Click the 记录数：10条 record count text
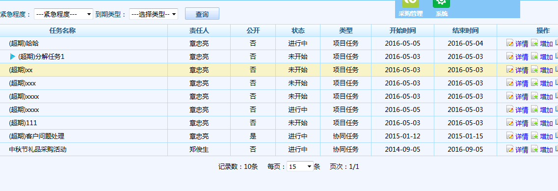This screenshot has width=558, height=191. (238, 166)
